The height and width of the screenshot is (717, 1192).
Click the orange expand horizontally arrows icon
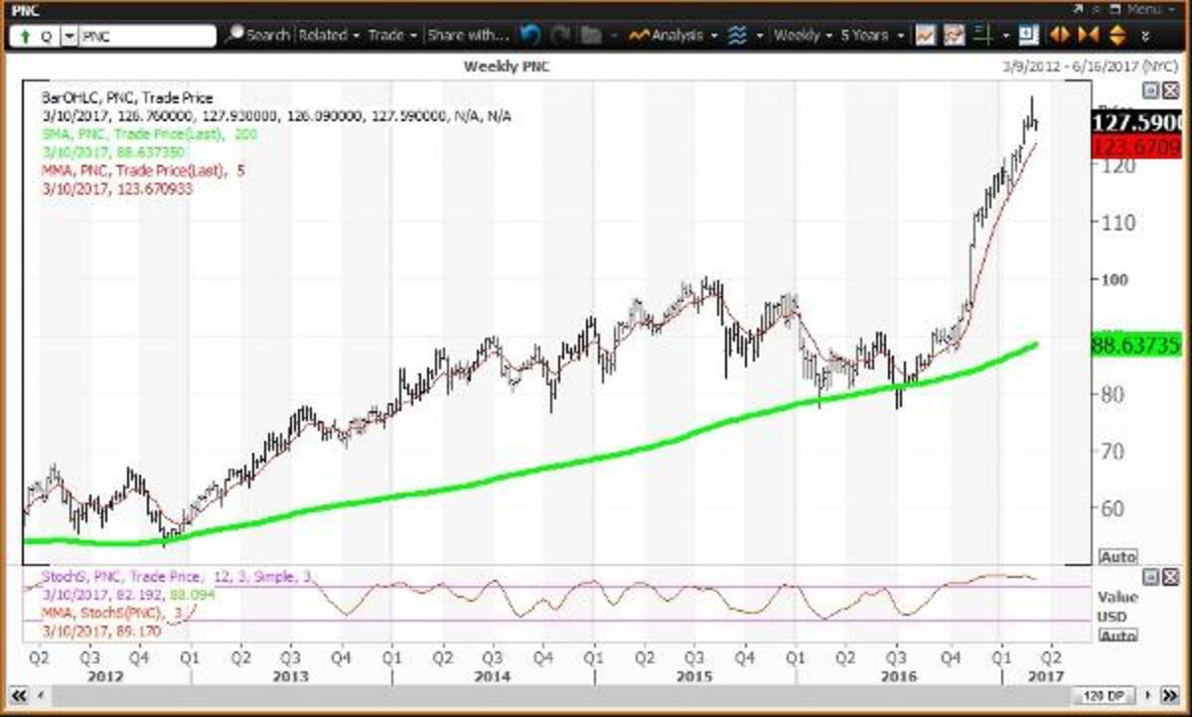[1060, 36]
